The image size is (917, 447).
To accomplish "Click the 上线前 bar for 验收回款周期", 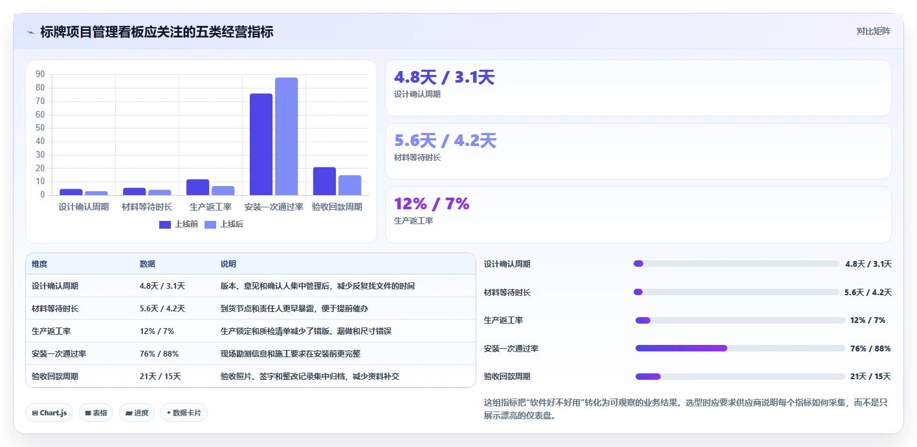I will pyautogui.click(x=324, y=181).
